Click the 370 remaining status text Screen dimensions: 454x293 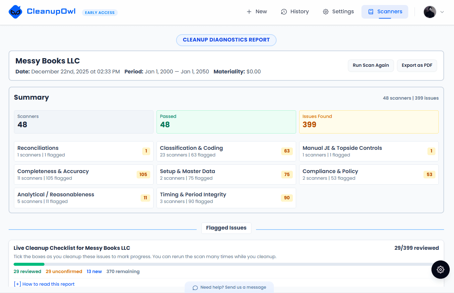pyautogui.click(x=123, y=271)
